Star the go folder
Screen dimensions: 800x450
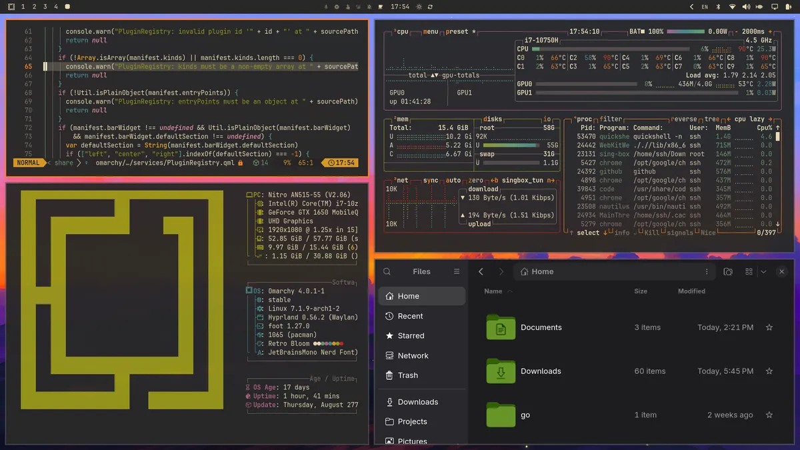(x=769, y=415)
